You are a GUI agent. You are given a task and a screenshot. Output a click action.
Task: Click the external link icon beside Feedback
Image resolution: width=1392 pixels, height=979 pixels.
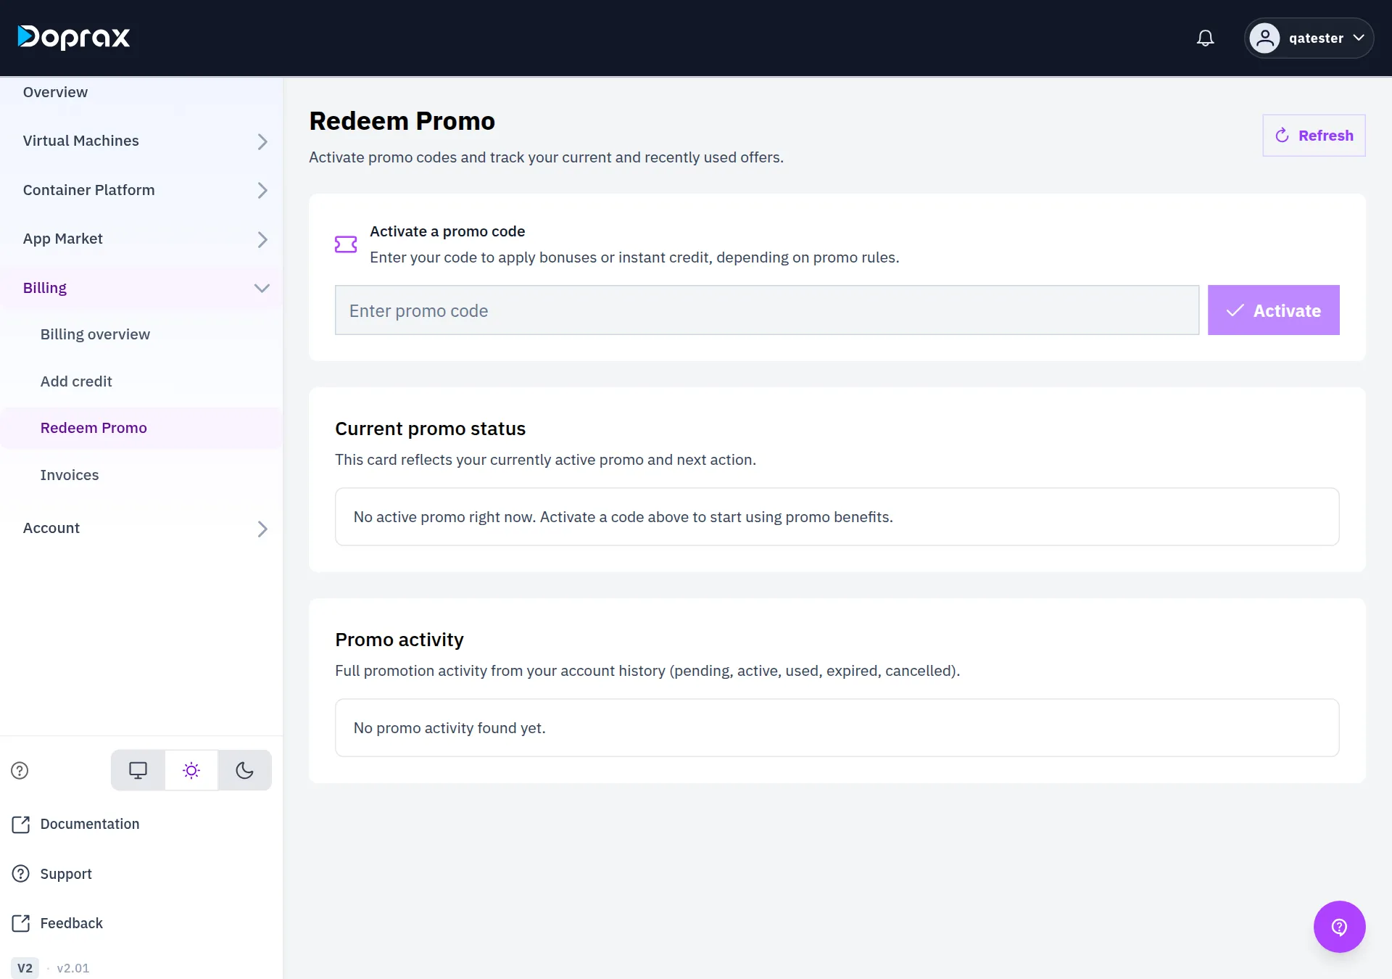[21, 923]
